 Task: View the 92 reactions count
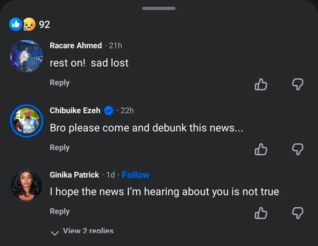point(44,24)
